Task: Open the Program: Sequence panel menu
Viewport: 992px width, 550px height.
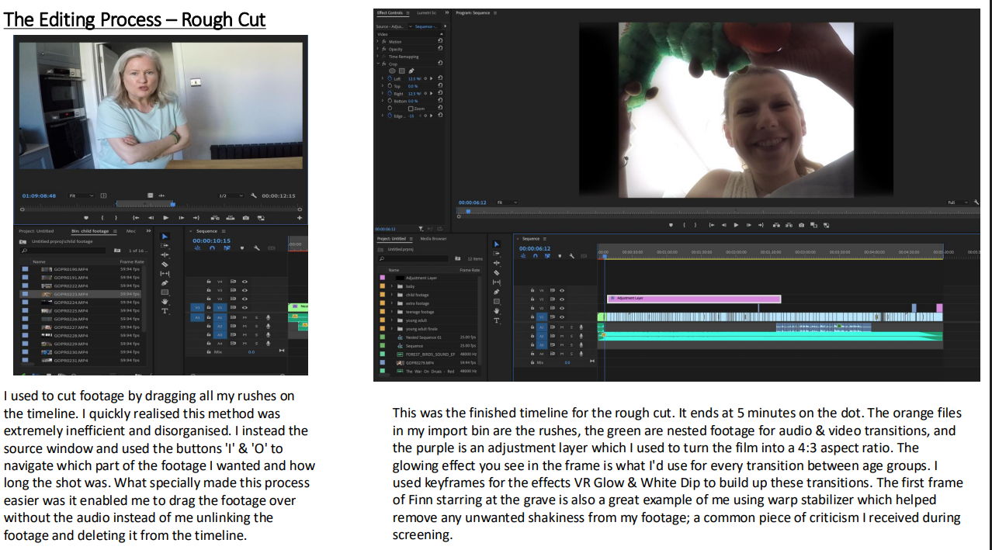Action: click(x=495, y=13)
